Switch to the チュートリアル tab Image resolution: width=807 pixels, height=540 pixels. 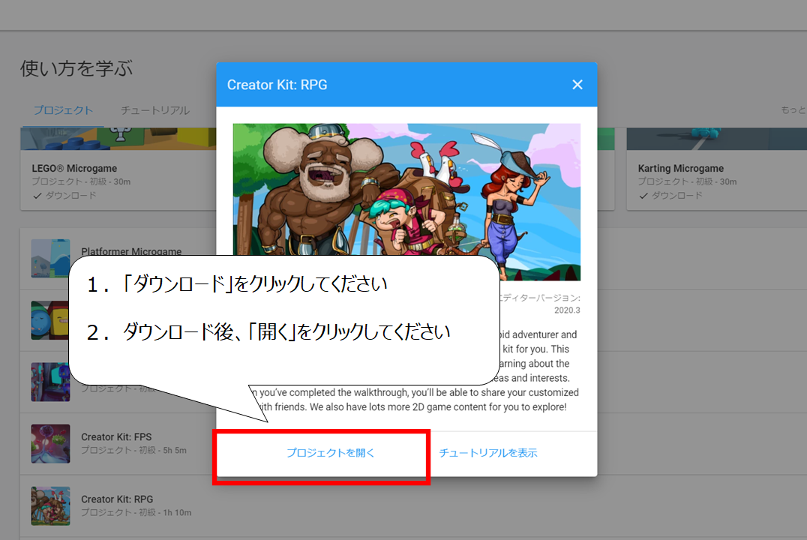click(x=155, y=110)
